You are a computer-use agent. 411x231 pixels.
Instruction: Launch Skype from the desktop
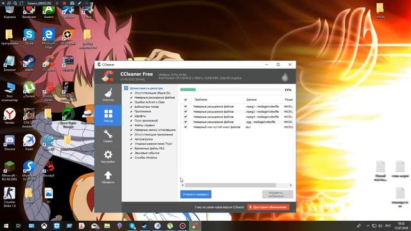29,37
